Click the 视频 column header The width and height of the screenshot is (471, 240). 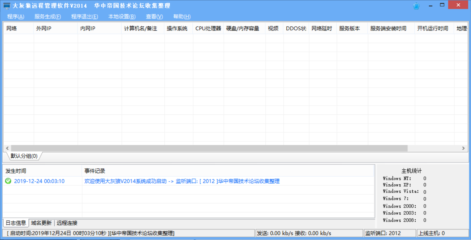(274, 28)
